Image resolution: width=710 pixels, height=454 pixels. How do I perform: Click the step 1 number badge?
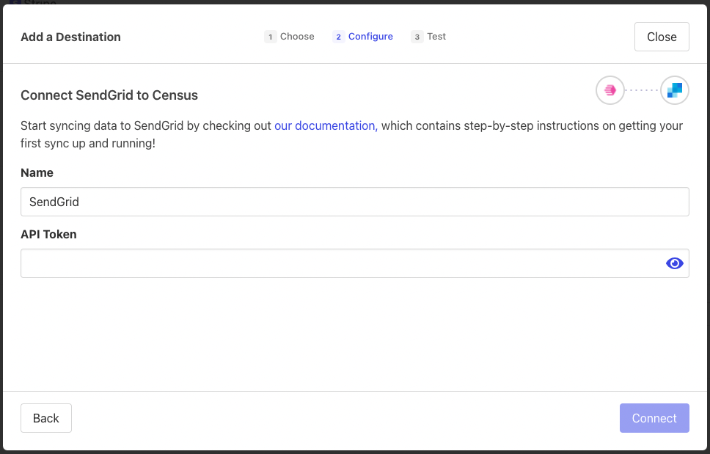tap(271, 37)
